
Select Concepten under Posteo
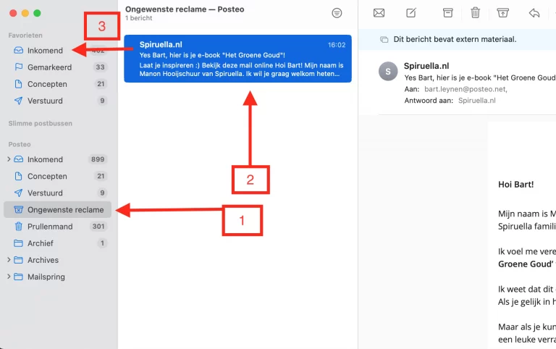tap(58, 176)
